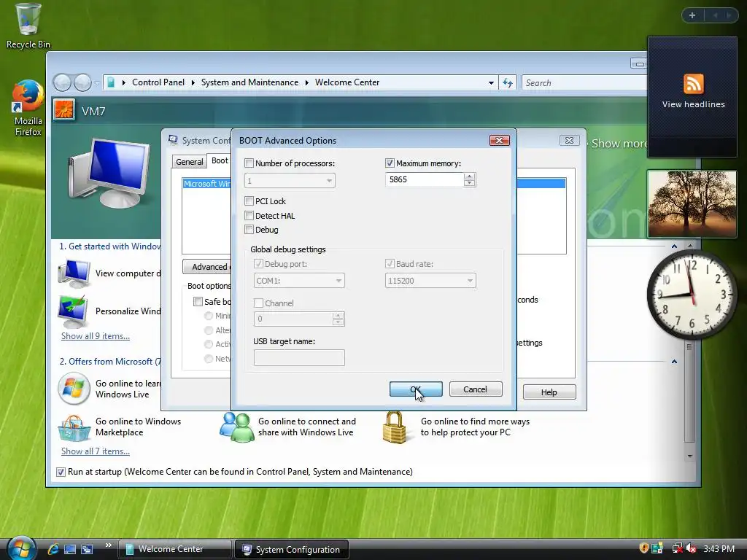Open the Number of processors dropdown

[290, 181]
